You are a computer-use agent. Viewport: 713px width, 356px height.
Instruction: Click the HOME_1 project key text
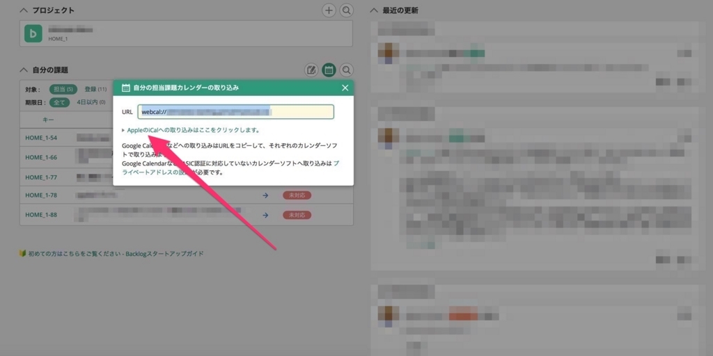click(58, 39)
